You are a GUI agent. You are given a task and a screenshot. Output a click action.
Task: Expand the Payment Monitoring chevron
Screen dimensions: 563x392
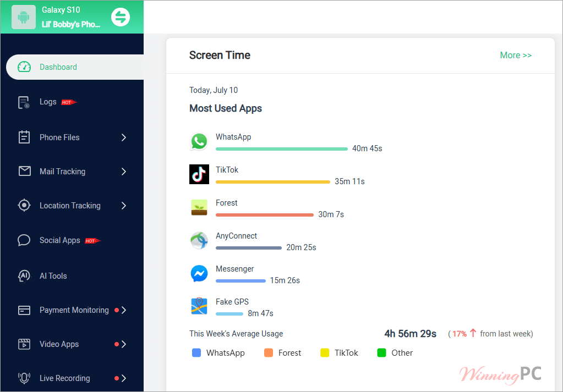point(123,310)
